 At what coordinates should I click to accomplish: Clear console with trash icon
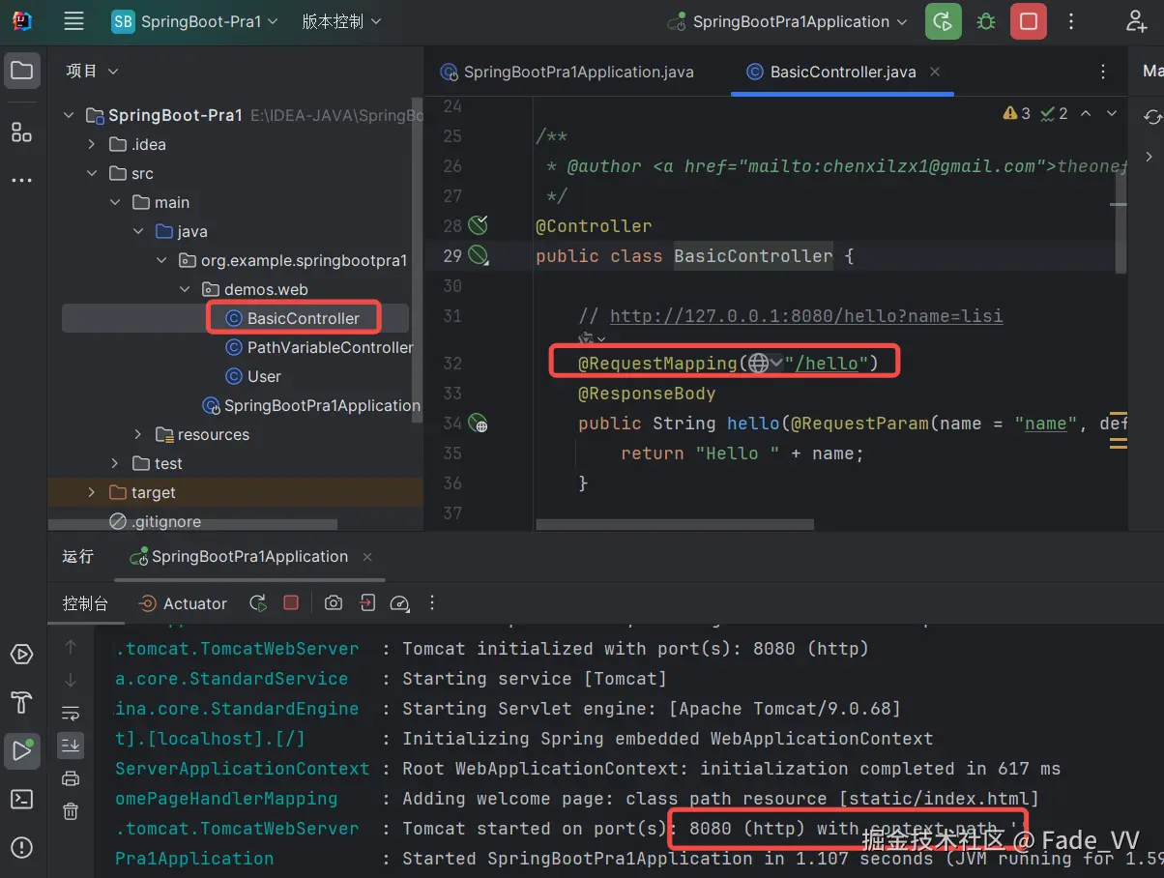71,810
